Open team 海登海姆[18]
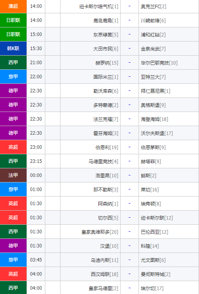 155,119
